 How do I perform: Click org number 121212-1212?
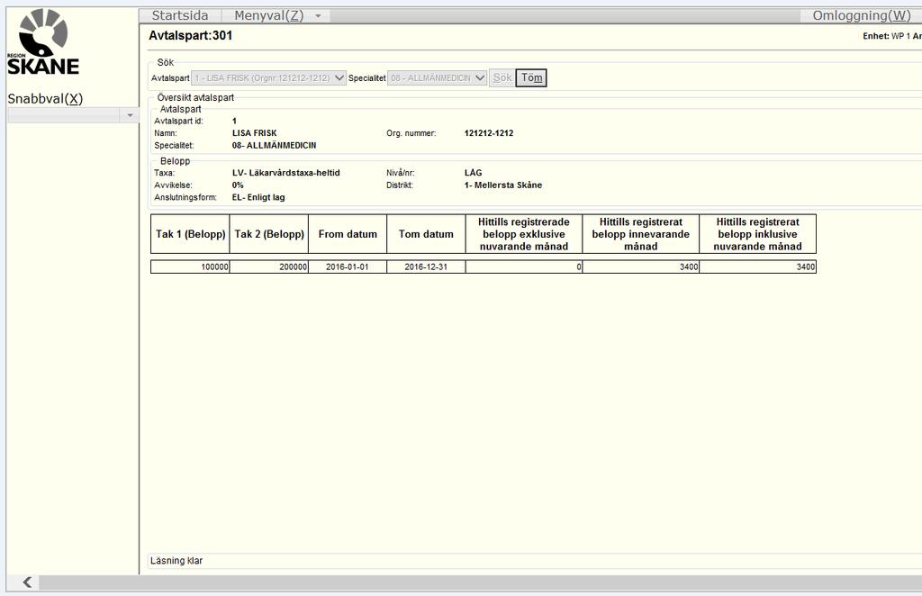(489, 133)
